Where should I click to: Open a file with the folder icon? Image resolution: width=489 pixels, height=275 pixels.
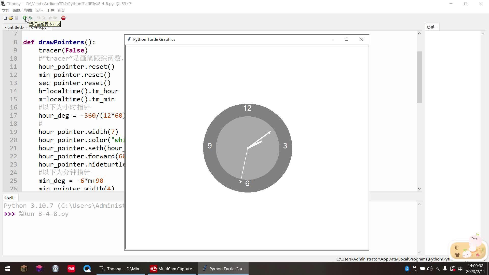(x=11, y=18)
